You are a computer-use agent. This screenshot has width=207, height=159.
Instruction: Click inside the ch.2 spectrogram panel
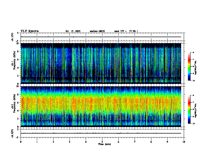pyautogui.click(x=101, y=107)
